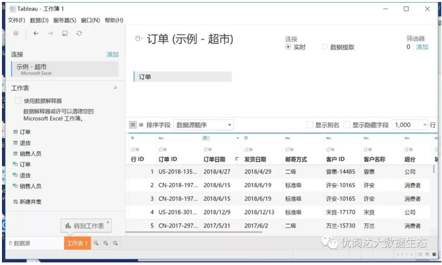Select the 数据提取 radio button
Screen dimensions: 442x265
[323, 47]
